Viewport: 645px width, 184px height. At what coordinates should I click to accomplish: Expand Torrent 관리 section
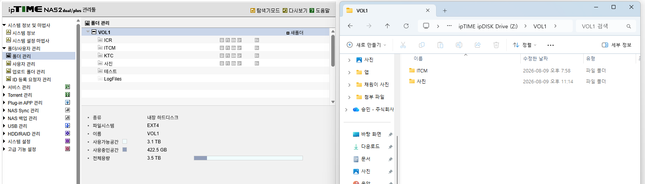[4, 95]
